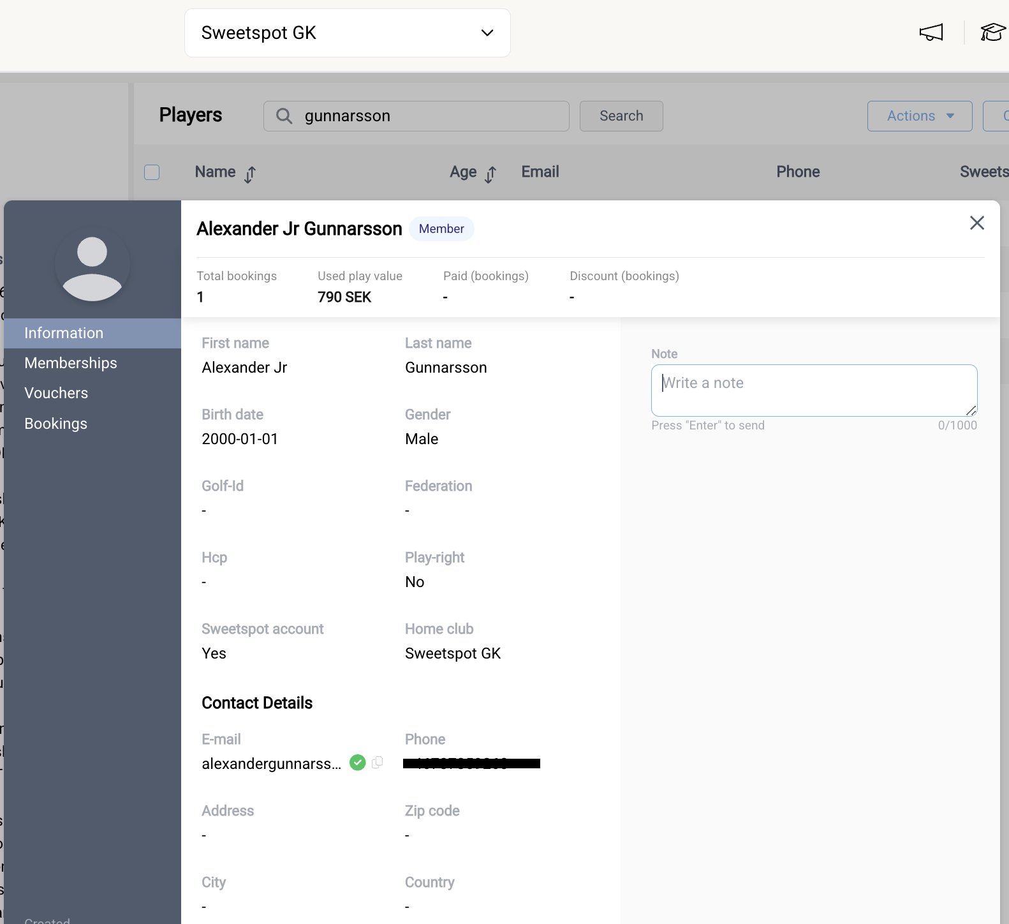Click the green verified email checkmark

pyautogui.click(x=358, y=763)
